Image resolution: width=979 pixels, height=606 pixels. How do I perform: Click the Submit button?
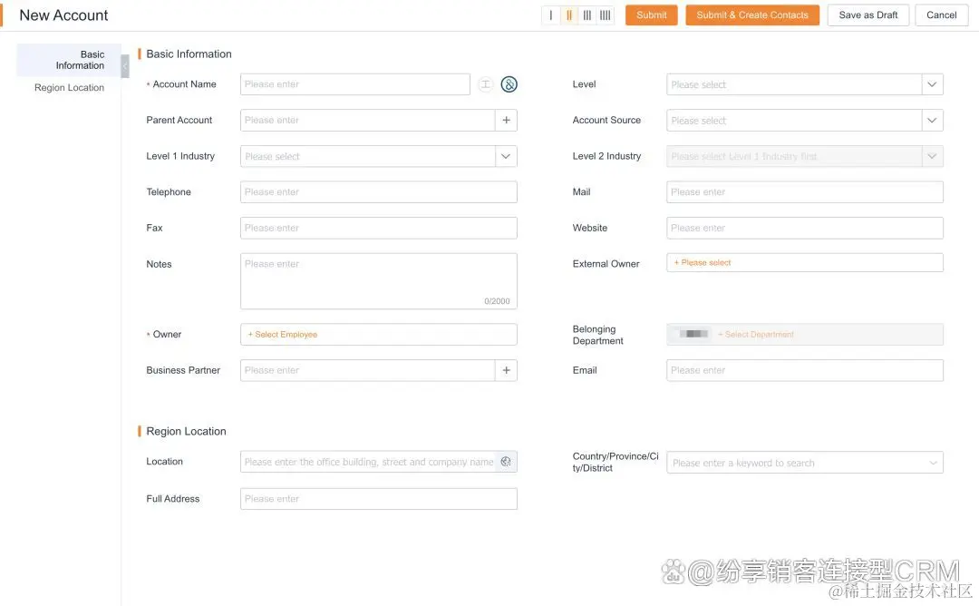pos(651,15)
